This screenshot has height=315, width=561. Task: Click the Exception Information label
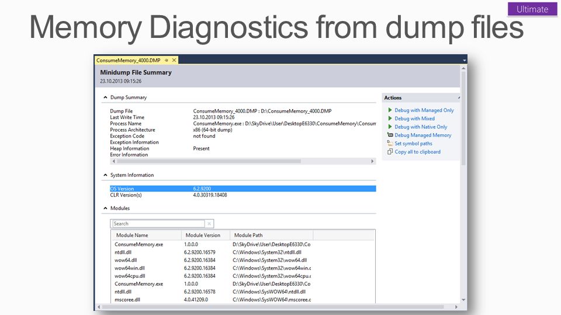point(134,142)
